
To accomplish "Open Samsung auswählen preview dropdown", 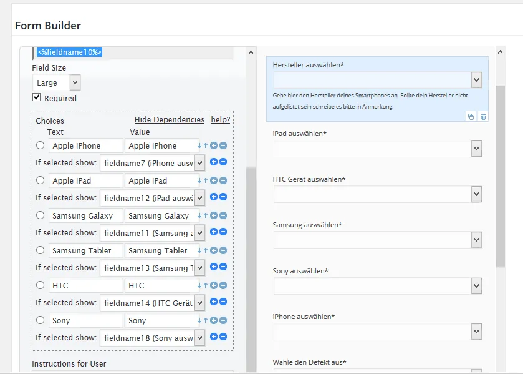I will click(x=378, y=240).
